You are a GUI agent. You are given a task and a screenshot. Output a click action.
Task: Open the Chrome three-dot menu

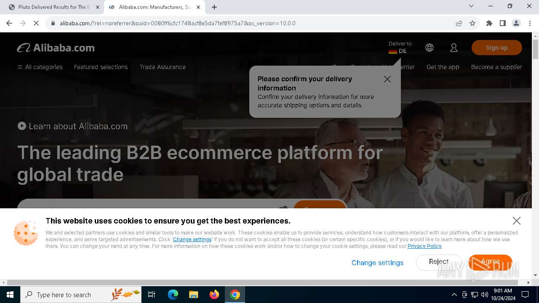tap(530, 23)
